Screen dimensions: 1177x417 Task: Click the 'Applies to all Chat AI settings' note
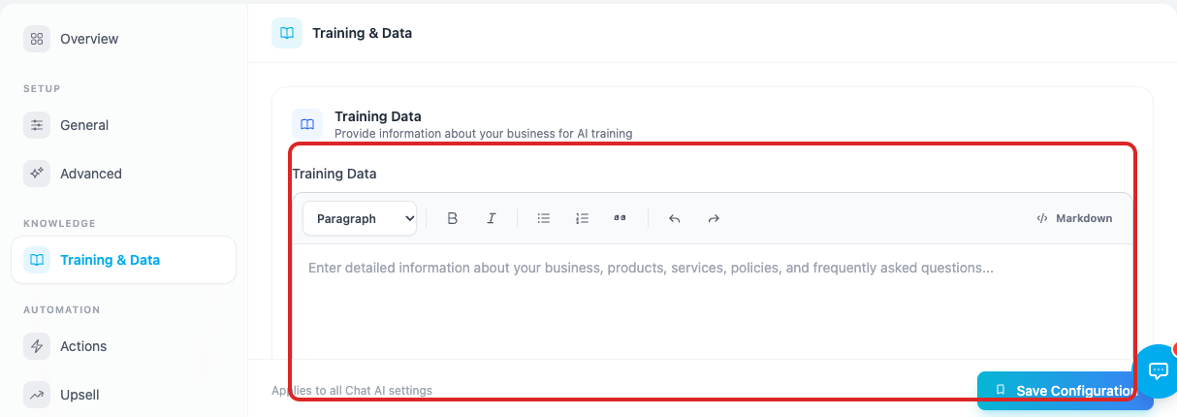click(x=352, y=391)
